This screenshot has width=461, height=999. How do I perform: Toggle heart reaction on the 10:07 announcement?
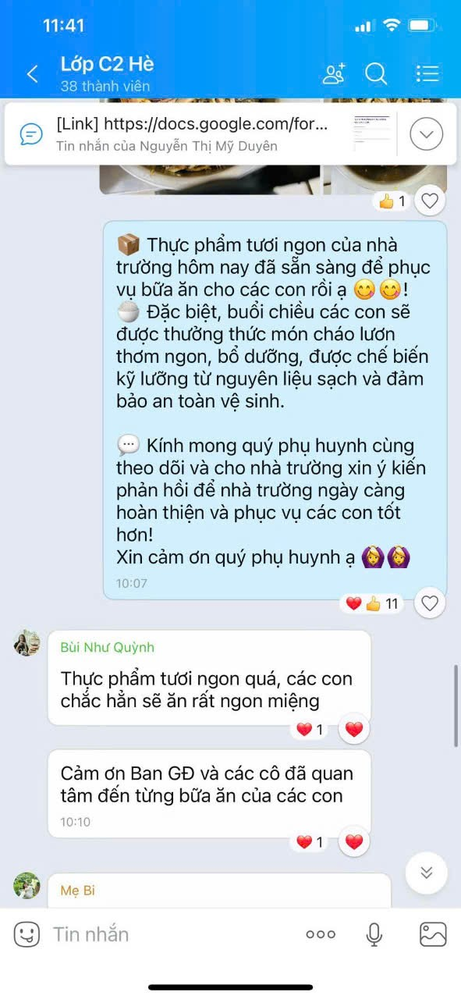(x=430, y=603)
